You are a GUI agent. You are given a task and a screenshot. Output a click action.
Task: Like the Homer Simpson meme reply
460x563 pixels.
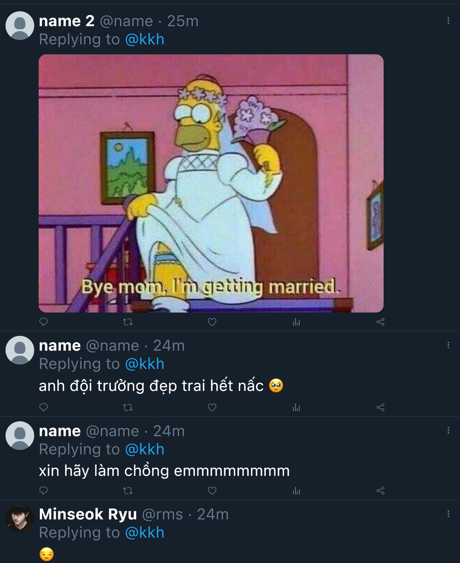[212, 322]
